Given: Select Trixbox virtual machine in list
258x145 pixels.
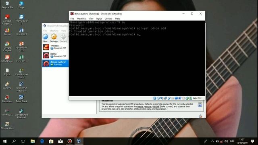Looking at the screenshot, I should (56, 47).
